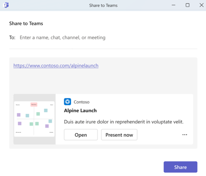Click the Alpine Launch card title

[x=80, y=110]
